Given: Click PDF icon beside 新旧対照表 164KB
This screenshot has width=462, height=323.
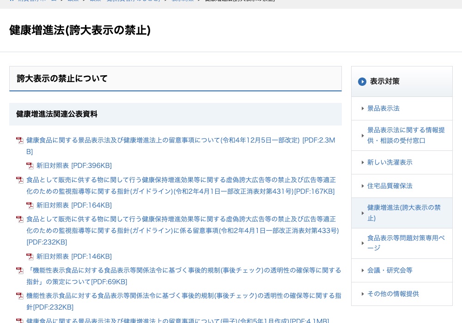Looking at the screenshot, I should click(30, 205).
